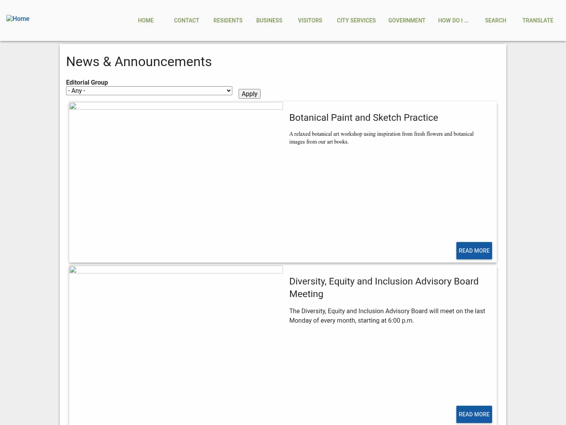Click READ MORE for Botanical Paint and Sketch Practice
This screenshot has height=425, width=566.
[474, 251]
